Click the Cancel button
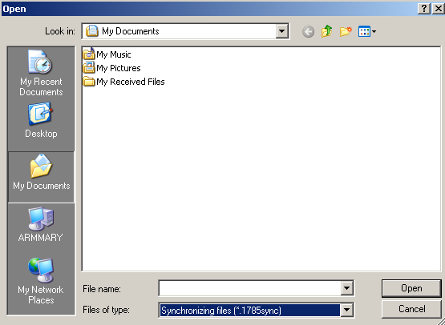The image size is (445, 325). click(x=411, y=309)
